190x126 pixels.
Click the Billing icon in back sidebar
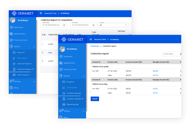(x=11, y=88)
